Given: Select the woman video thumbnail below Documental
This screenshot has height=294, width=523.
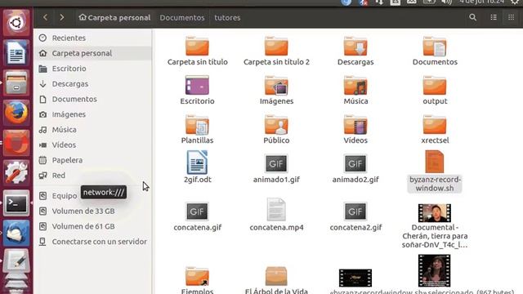Looking at the screenshot, I should [434, 270].
